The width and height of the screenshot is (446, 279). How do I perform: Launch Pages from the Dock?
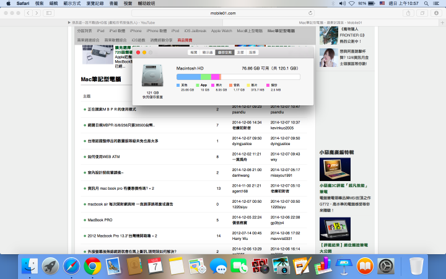pyautogui.click(x=302, y=266)
